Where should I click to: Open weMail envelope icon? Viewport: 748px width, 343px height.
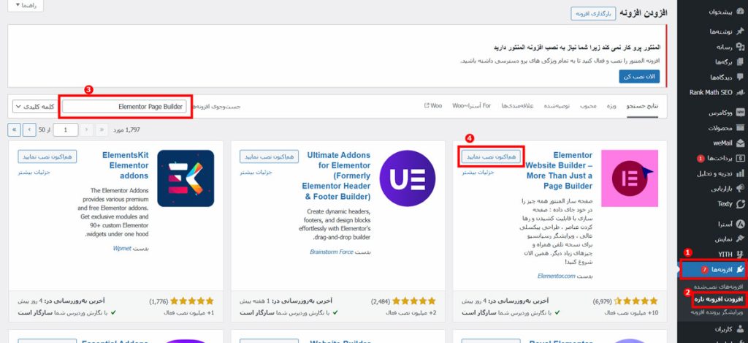[x=740, y=143]
